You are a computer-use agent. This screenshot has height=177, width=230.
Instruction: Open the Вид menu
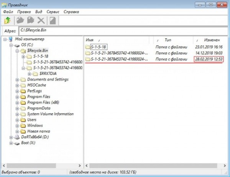39,12
